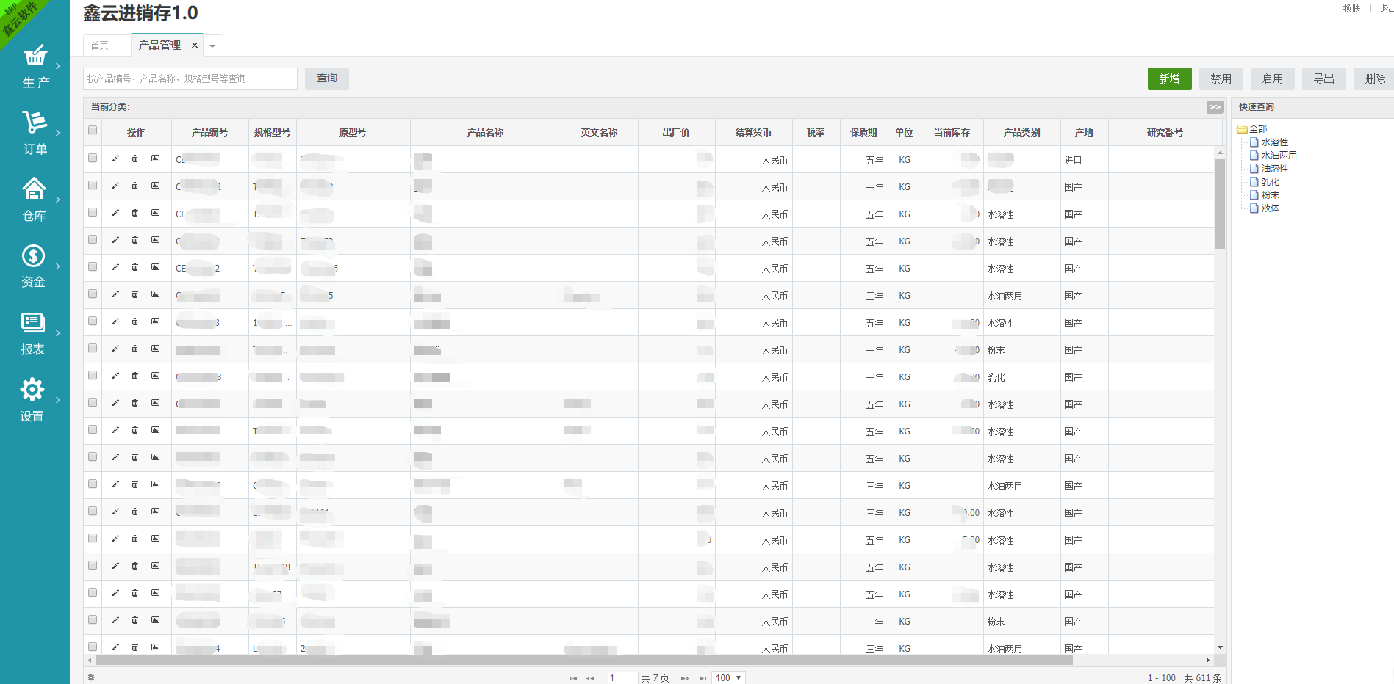The image size is (1394, 684).
Task: Collapse quick query panel with >> button
Action: 1215,107
